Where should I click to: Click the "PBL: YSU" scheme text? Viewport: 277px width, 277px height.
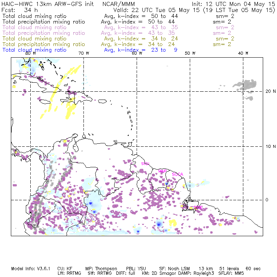(x=136, y=269)
